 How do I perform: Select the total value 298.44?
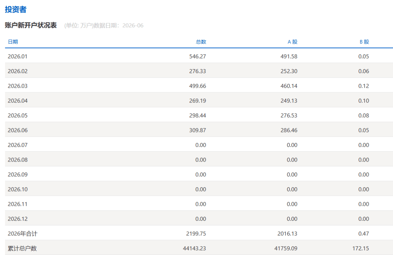[198, 115]
